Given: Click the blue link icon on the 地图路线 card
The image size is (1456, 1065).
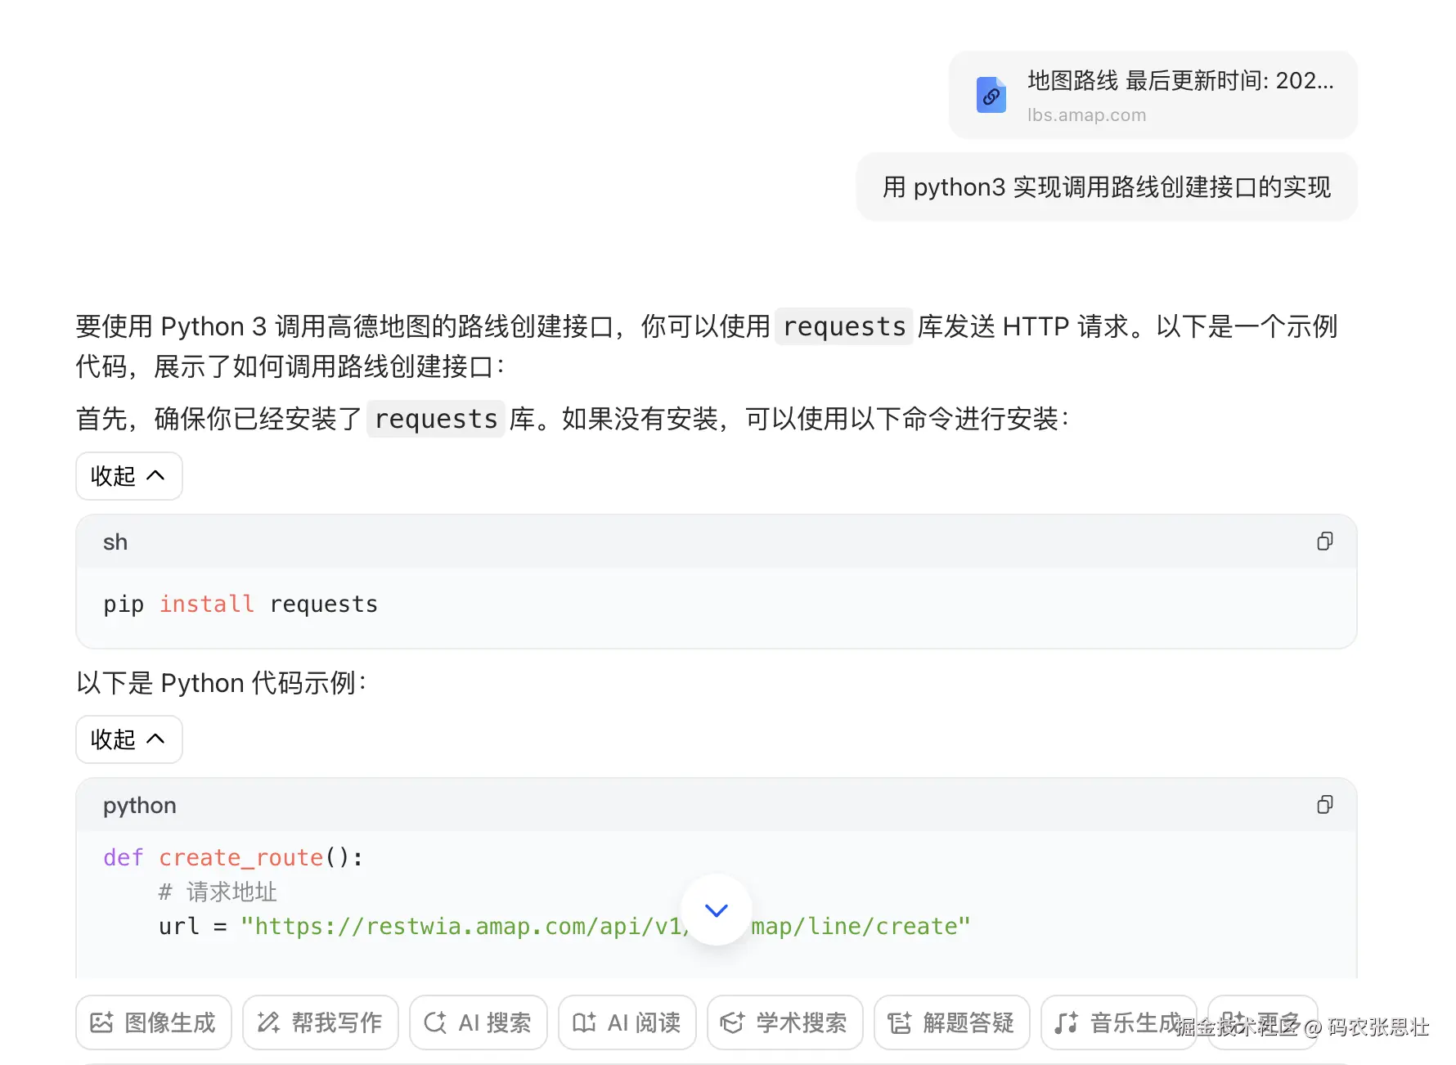Looking at the screenshot, I should [x=991, y=94].
